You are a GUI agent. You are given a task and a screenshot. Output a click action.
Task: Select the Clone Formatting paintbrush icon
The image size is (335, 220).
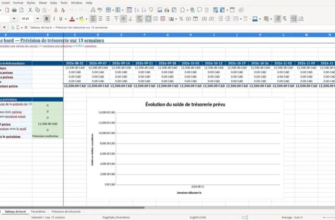[x=56, y=10]
